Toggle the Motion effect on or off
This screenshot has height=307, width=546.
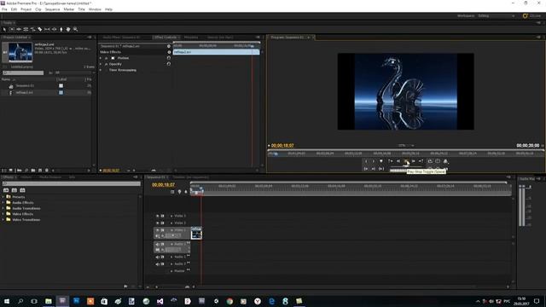tap(106, 58)
